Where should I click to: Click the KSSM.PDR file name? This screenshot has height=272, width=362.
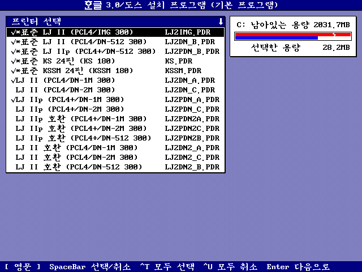tap(183, 70)
